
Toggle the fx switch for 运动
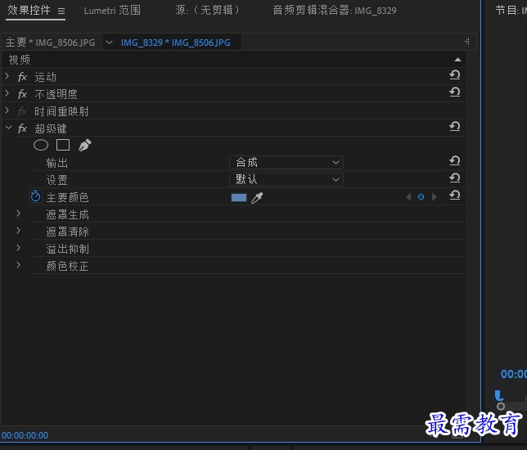click(x=22, y=77)
